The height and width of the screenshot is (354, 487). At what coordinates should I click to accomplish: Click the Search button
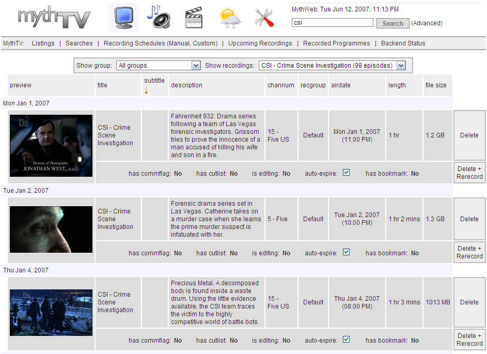coord(393,23)
